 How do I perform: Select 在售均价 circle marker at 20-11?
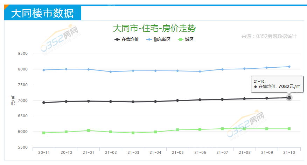click(x=44, y=103)
